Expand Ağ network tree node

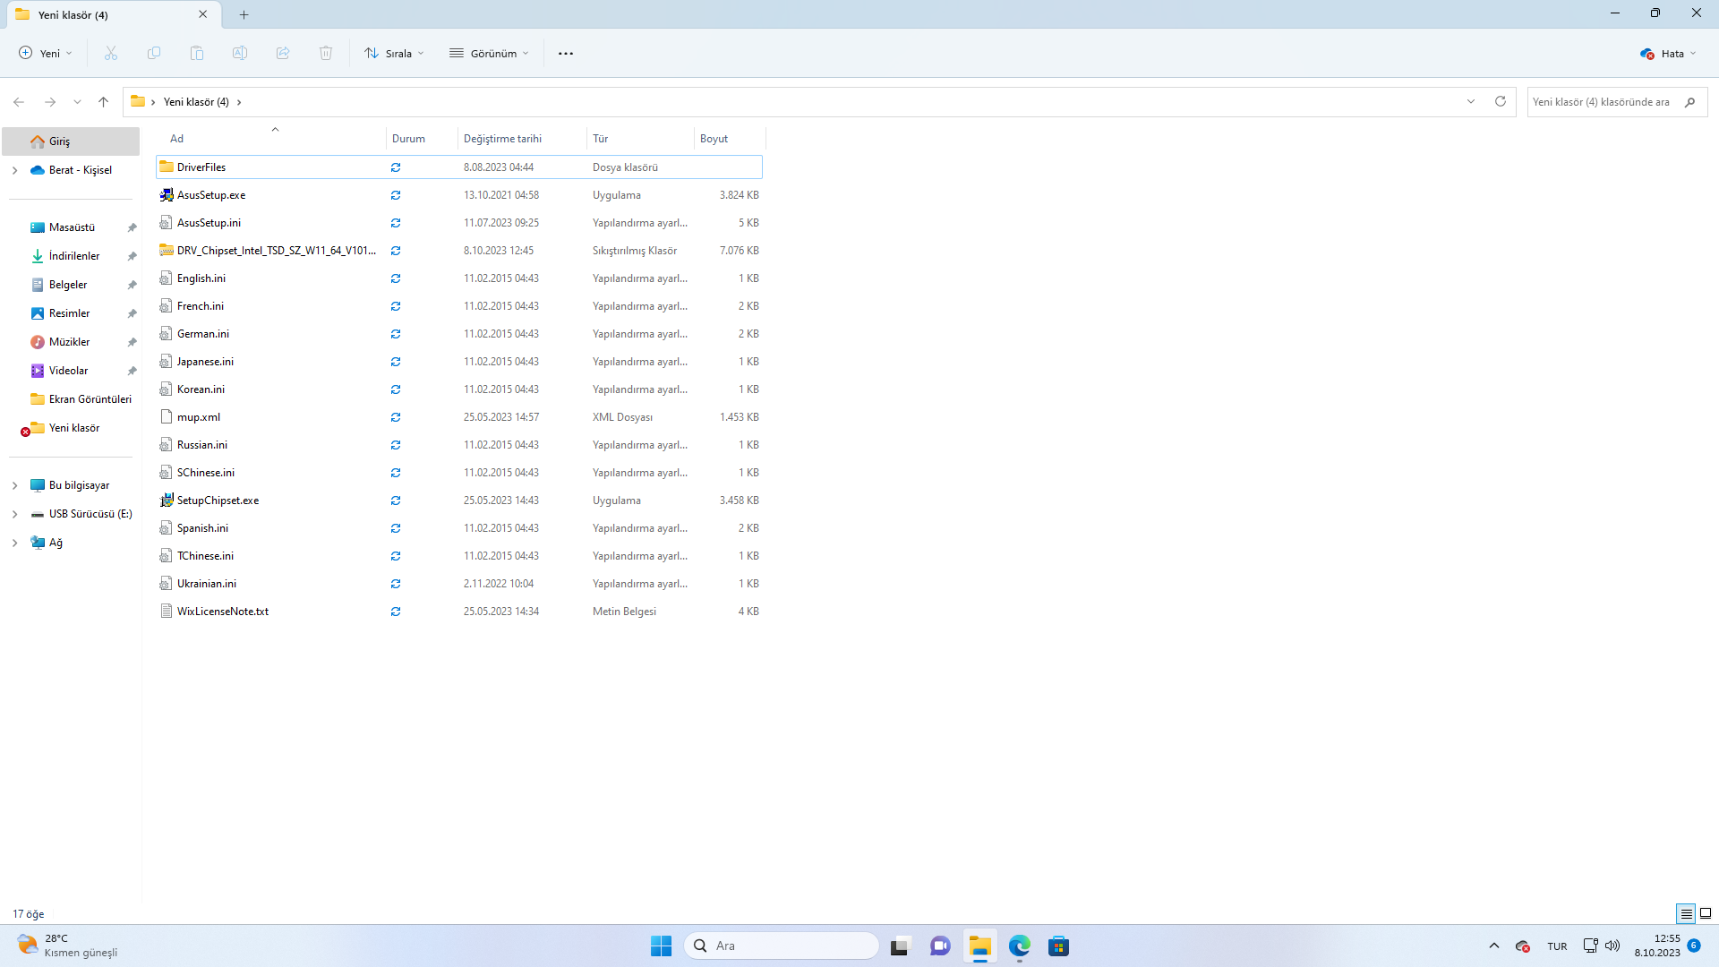point(14,543)
